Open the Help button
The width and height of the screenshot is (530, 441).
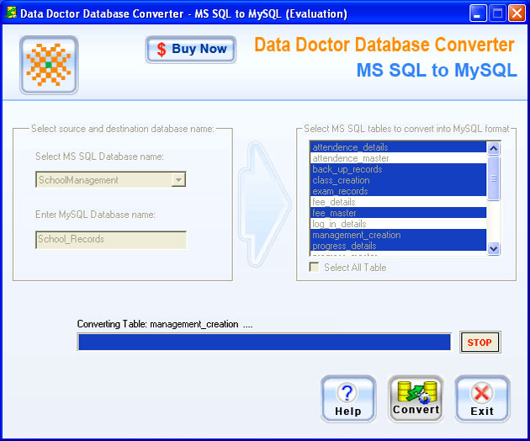point(348,399)
